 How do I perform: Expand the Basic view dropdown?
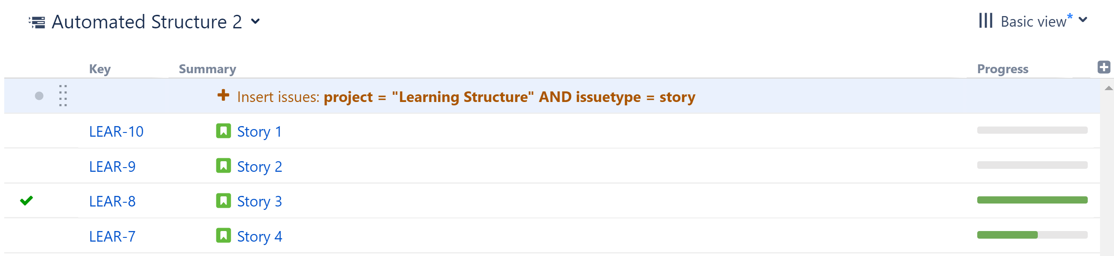pos(1083,20)
